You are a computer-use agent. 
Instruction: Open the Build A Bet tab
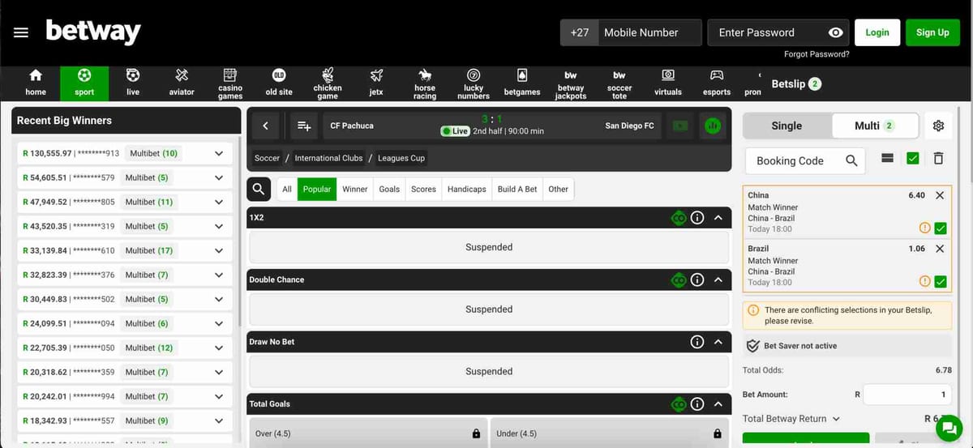coord(517,190)
